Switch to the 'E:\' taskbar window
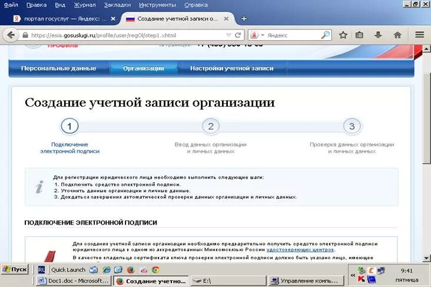Image resolution: width=431 pixels, height=287 pixels. (228, 281)
